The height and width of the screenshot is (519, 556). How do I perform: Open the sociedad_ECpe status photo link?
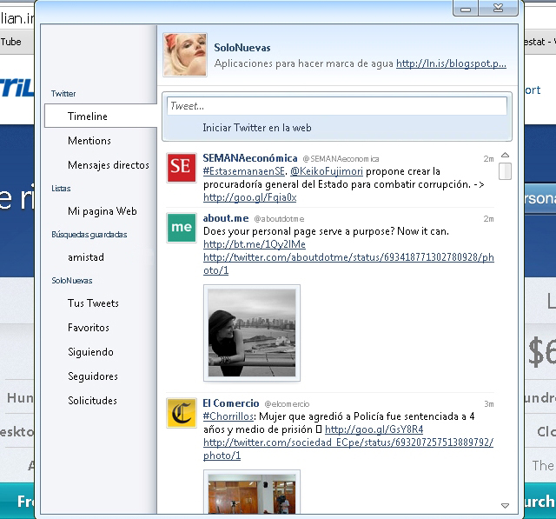click(348, 449)
